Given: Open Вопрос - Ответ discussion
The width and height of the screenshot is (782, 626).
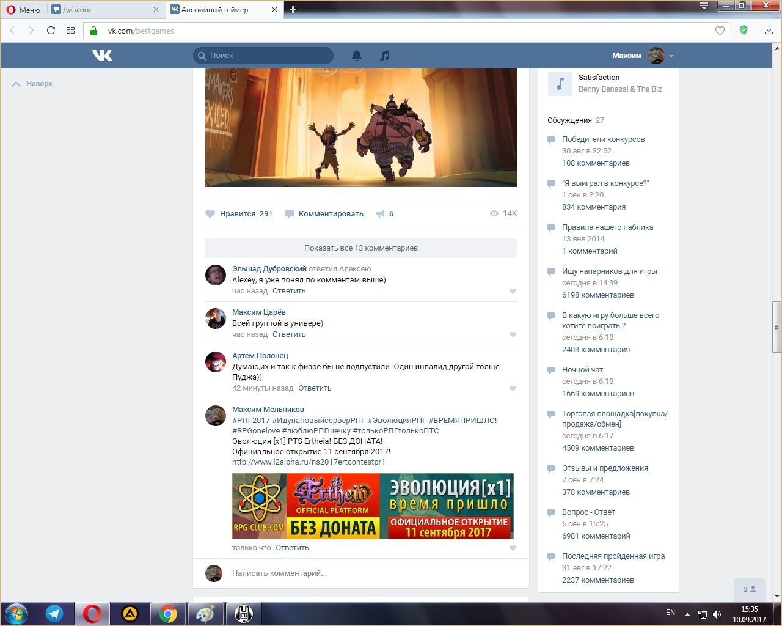Looking at the screenshot, I should [x=588, y=512].
